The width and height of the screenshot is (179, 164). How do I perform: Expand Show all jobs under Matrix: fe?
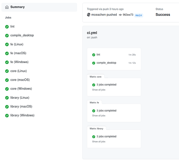[99, 115]
